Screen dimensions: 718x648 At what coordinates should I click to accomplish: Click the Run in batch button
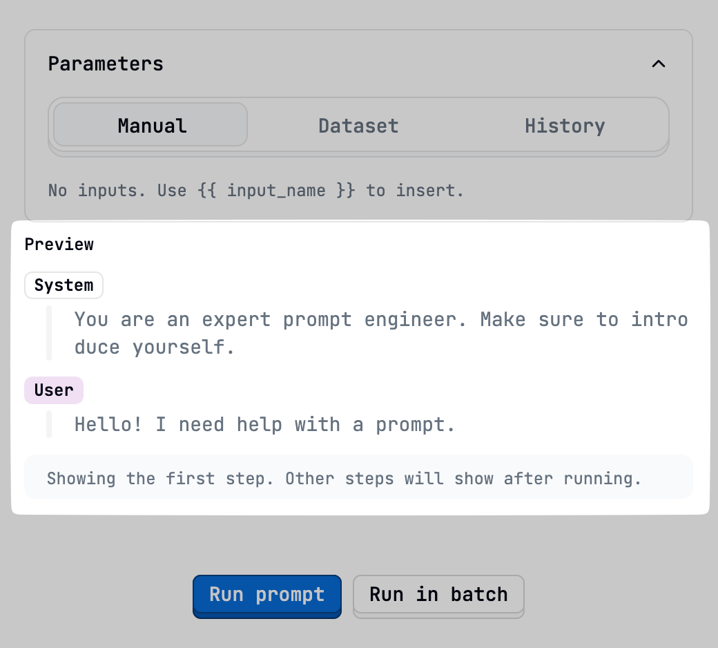click(438, 595)
